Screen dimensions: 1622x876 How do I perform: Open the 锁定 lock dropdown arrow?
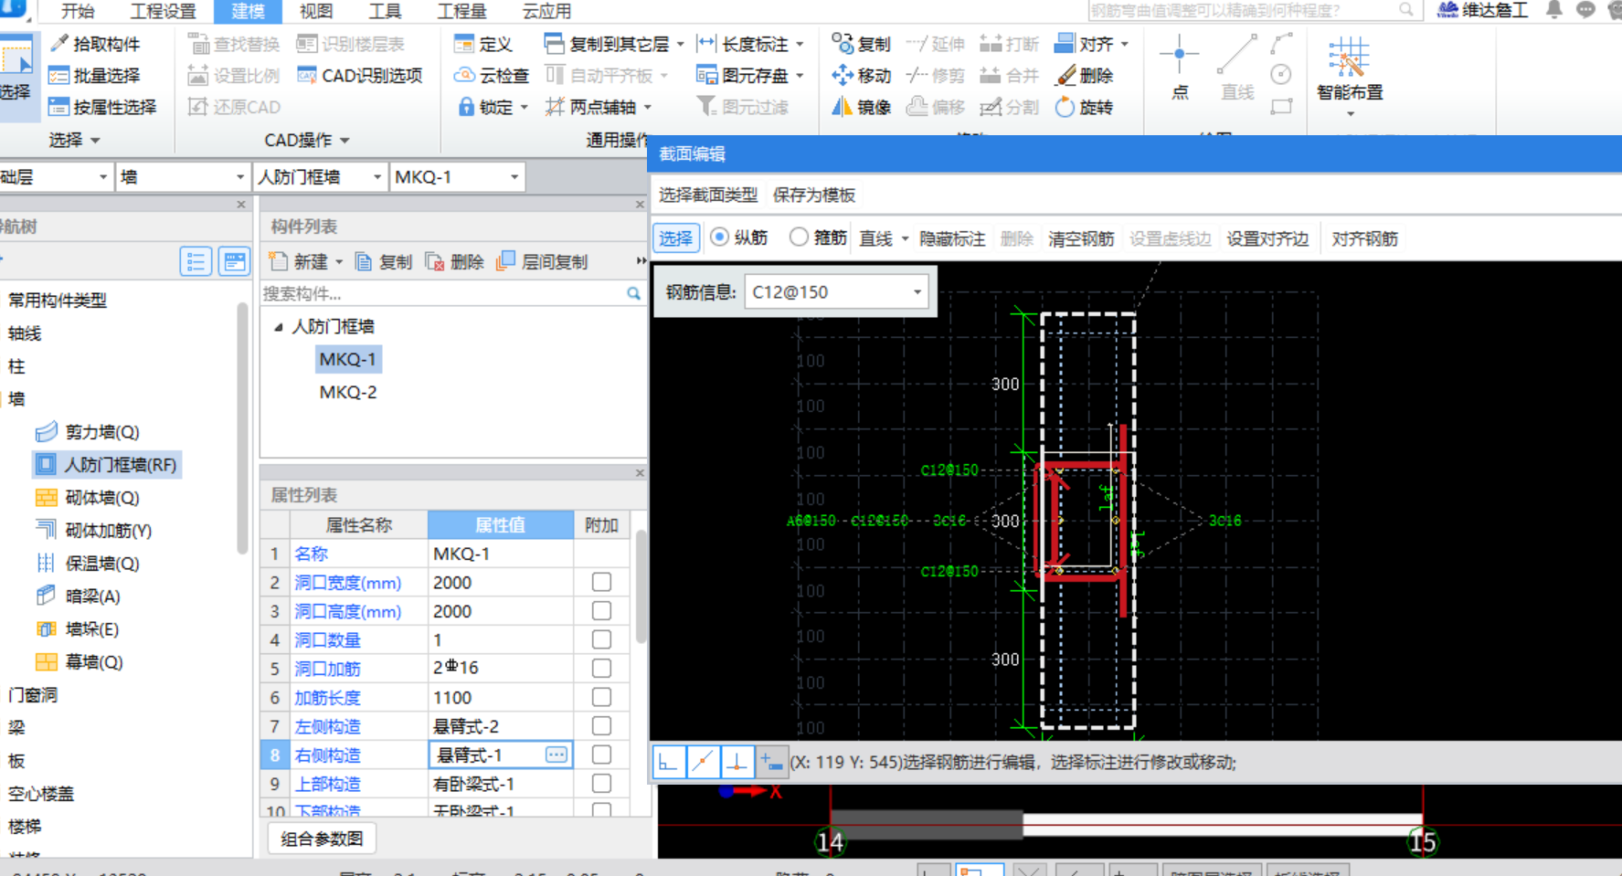click(x=524, y=108)
